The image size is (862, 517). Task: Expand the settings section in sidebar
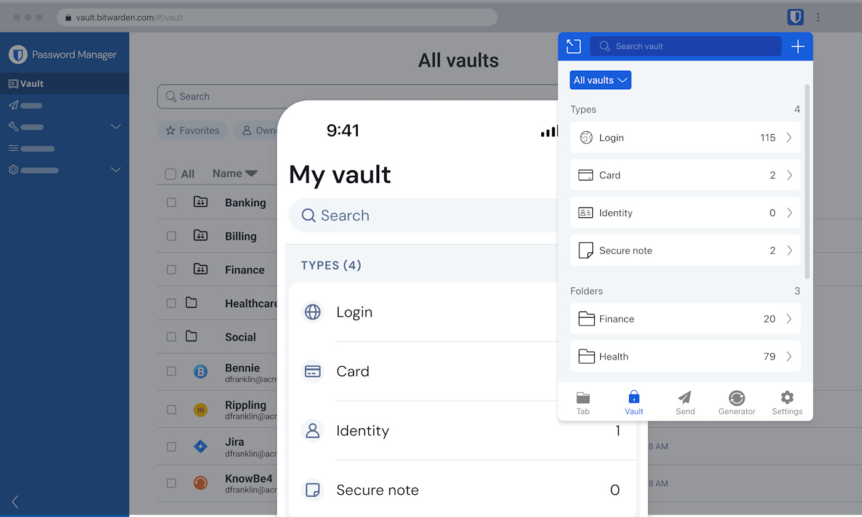[x=115, y=170]
